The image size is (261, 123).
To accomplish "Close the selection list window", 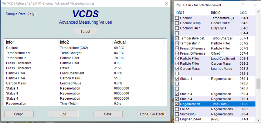I will [x=255, y=5].
